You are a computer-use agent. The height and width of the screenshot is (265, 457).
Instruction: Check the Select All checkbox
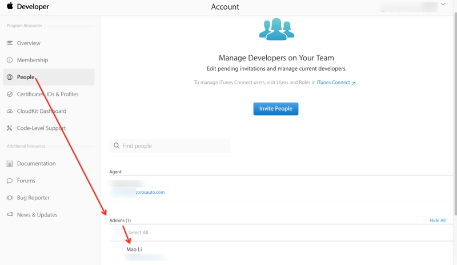pos(118,233)
